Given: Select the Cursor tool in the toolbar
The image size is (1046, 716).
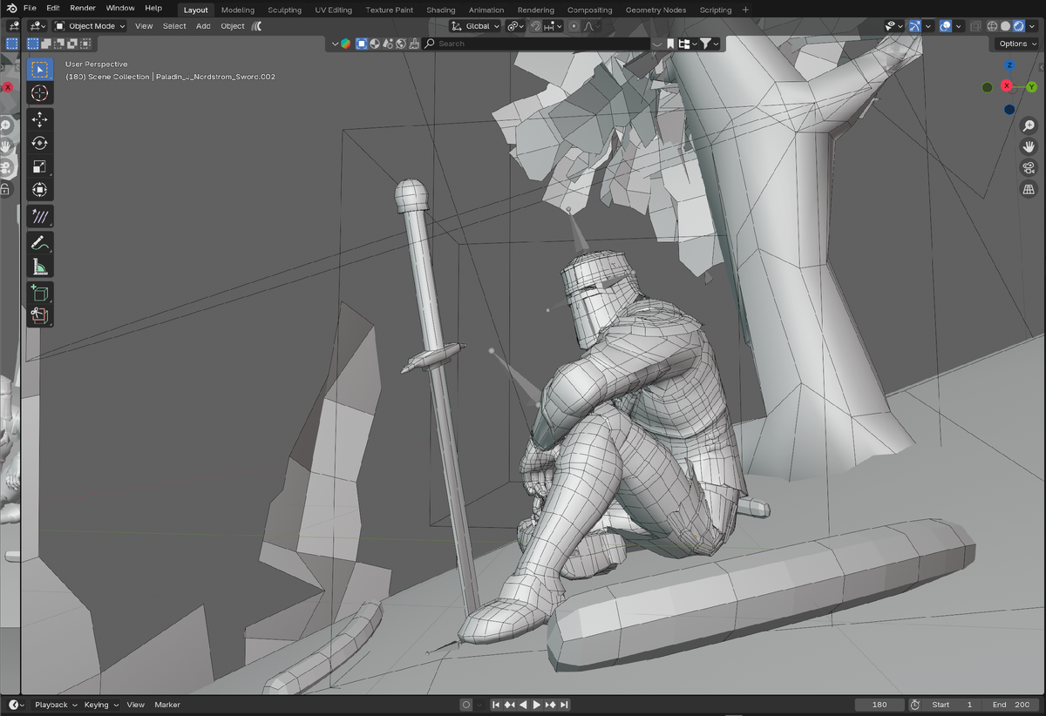Looking at the screenshot, I should [39, 93].
